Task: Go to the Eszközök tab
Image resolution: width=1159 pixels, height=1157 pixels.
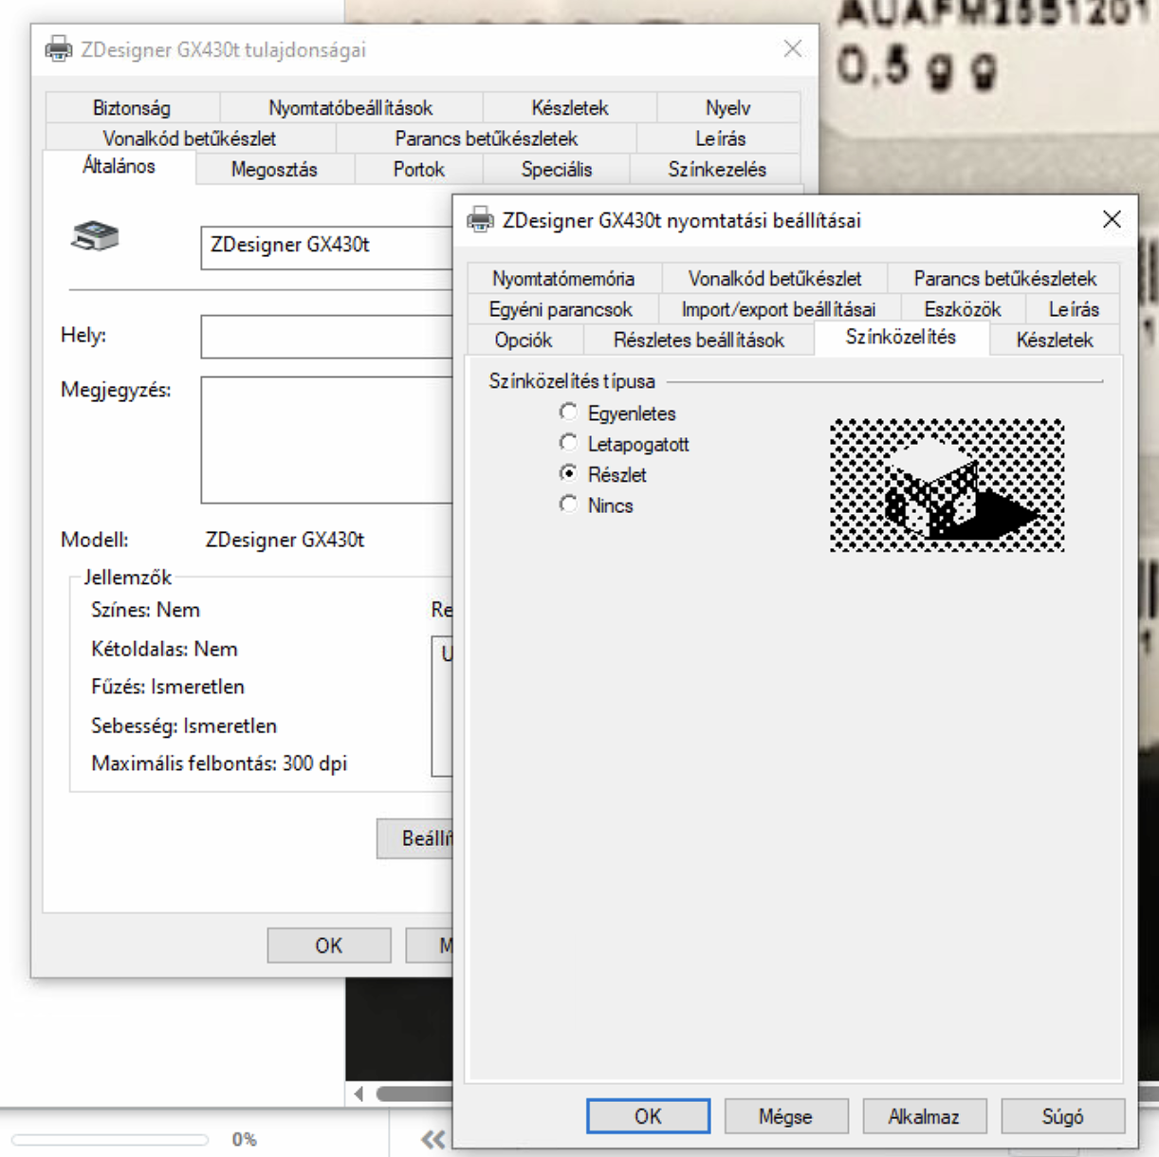Action: click(x=962, y=310)
